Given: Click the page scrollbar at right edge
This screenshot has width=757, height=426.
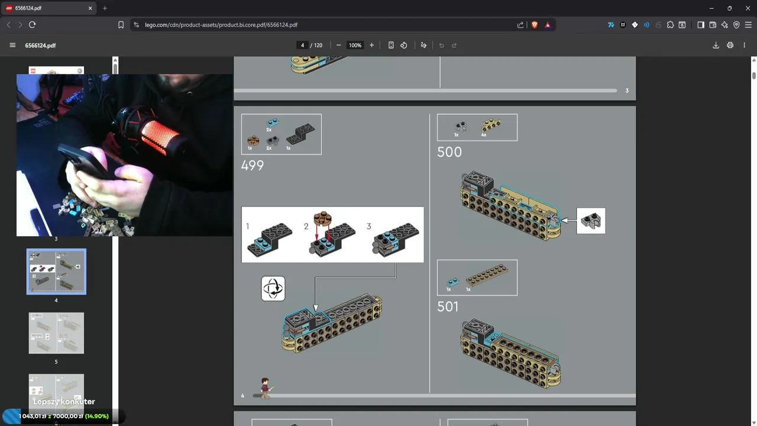Looking at the screenshot, I should click(x=754, y=76).
